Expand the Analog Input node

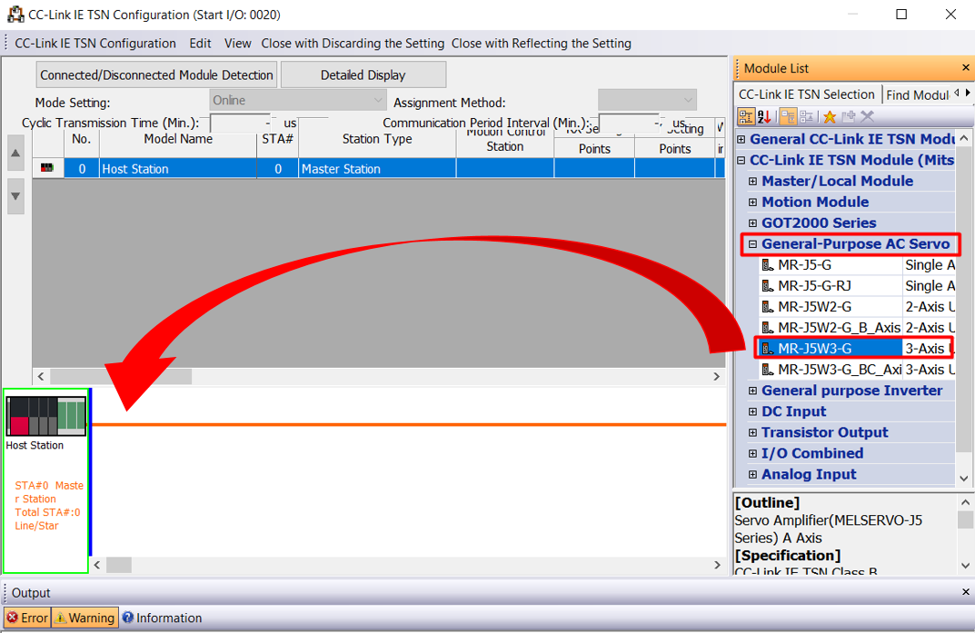click(x=753, y=474)
